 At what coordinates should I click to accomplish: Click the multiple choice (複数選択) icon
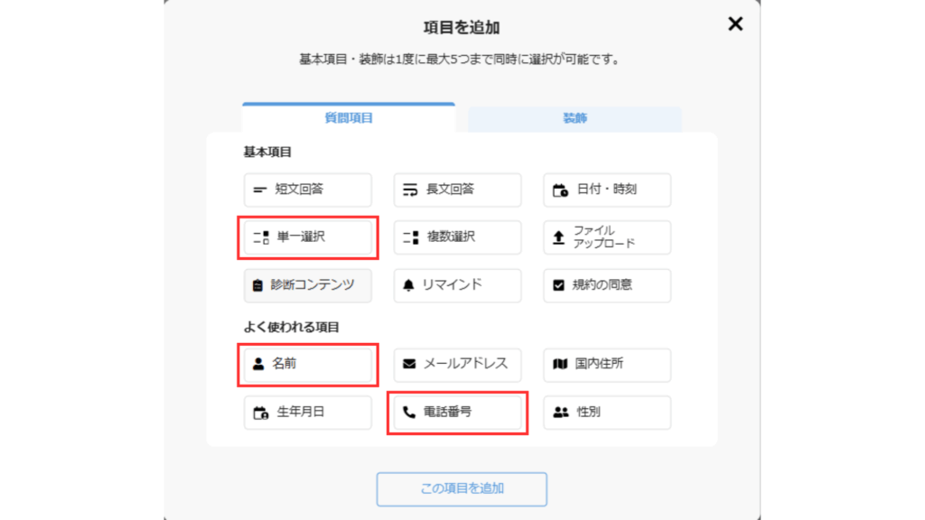tap(410, 237)
